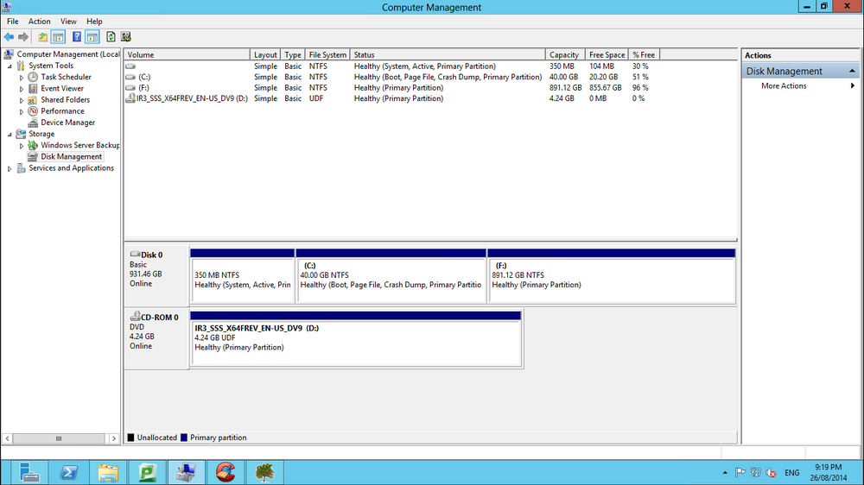Click the Primary partition blue legend swatch

coord(184,438)
